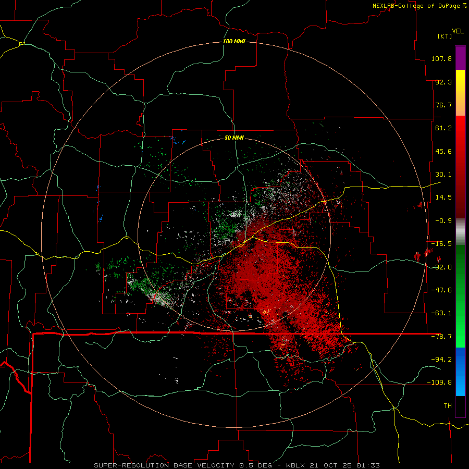This screenshot has height=469, width=469.
Task: Click the -32.0 velocity scale value
Action: 441,267
